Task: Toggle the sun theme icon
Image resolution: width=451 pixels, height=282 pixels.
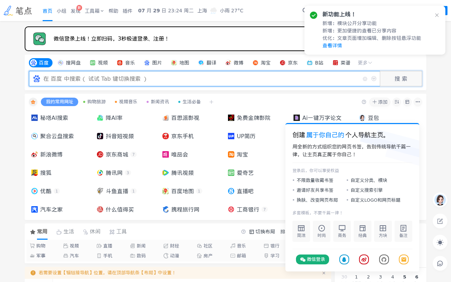Action: 440,242
